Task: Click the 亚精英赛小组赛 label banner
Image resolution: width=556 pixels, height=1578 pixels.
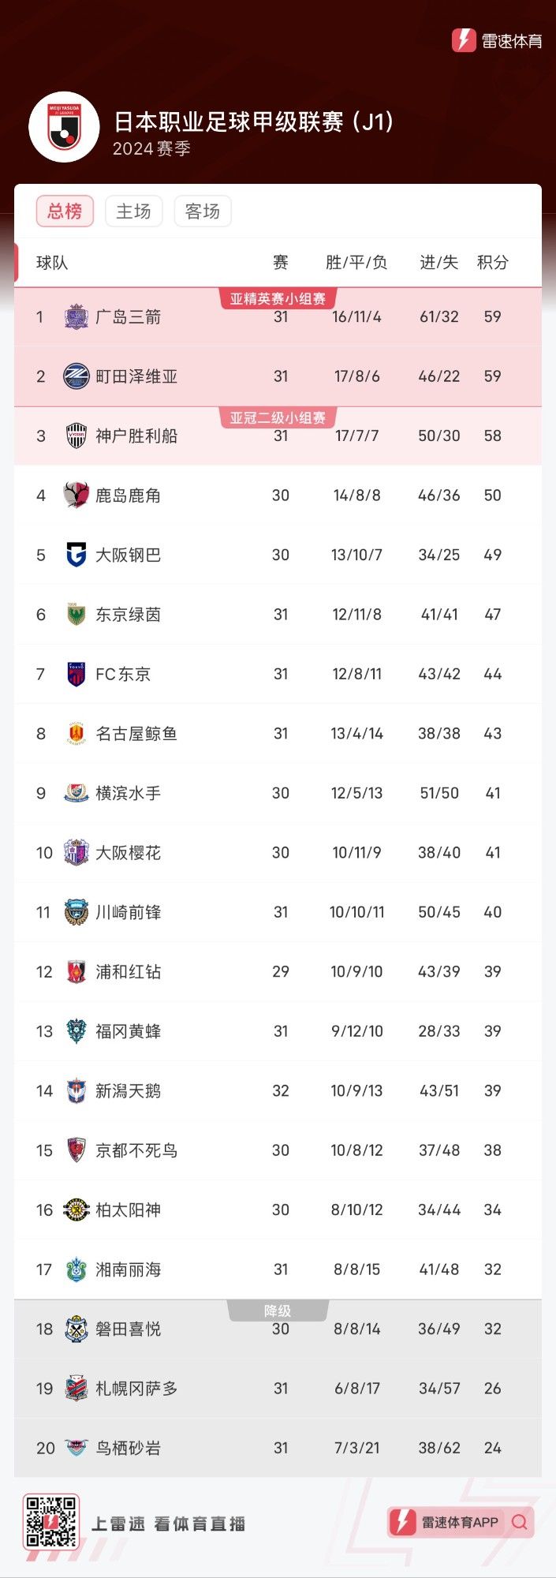Action: coord(278,299)
